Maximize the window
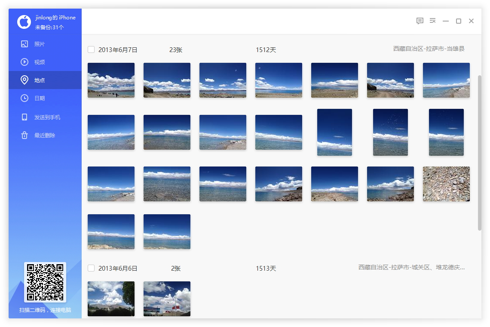Viewport: 490px width, 327px height. pos(459,21)
